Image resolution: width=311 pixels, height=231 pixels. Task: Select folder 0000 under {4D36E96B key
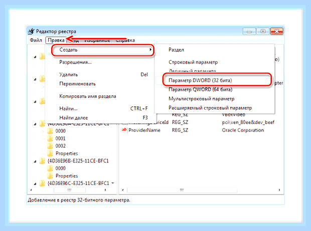tap(60, 168)
